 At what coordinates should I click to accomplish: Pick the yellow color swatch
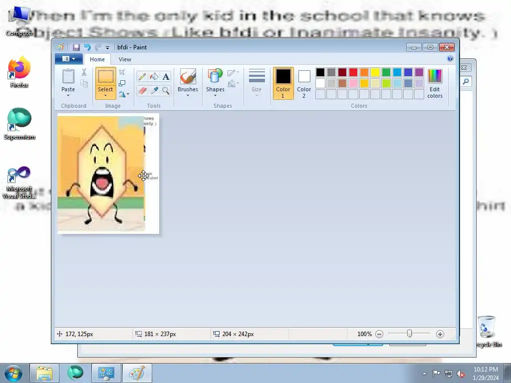(x=375, y=72)
